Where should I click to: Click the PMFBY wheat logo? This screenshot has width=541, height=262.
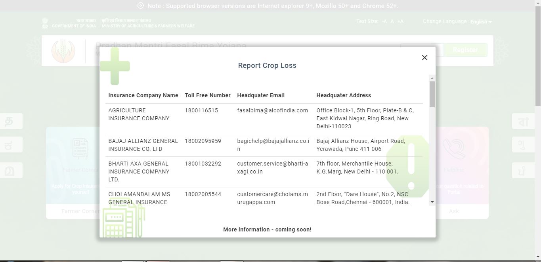(x=63, y=50)
